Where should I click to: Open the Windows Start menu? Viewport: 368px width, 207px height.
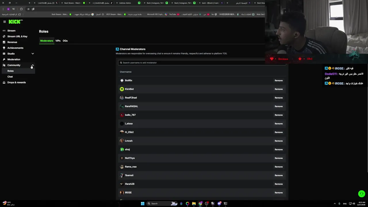pyautogui.click(x=143, y=204)
